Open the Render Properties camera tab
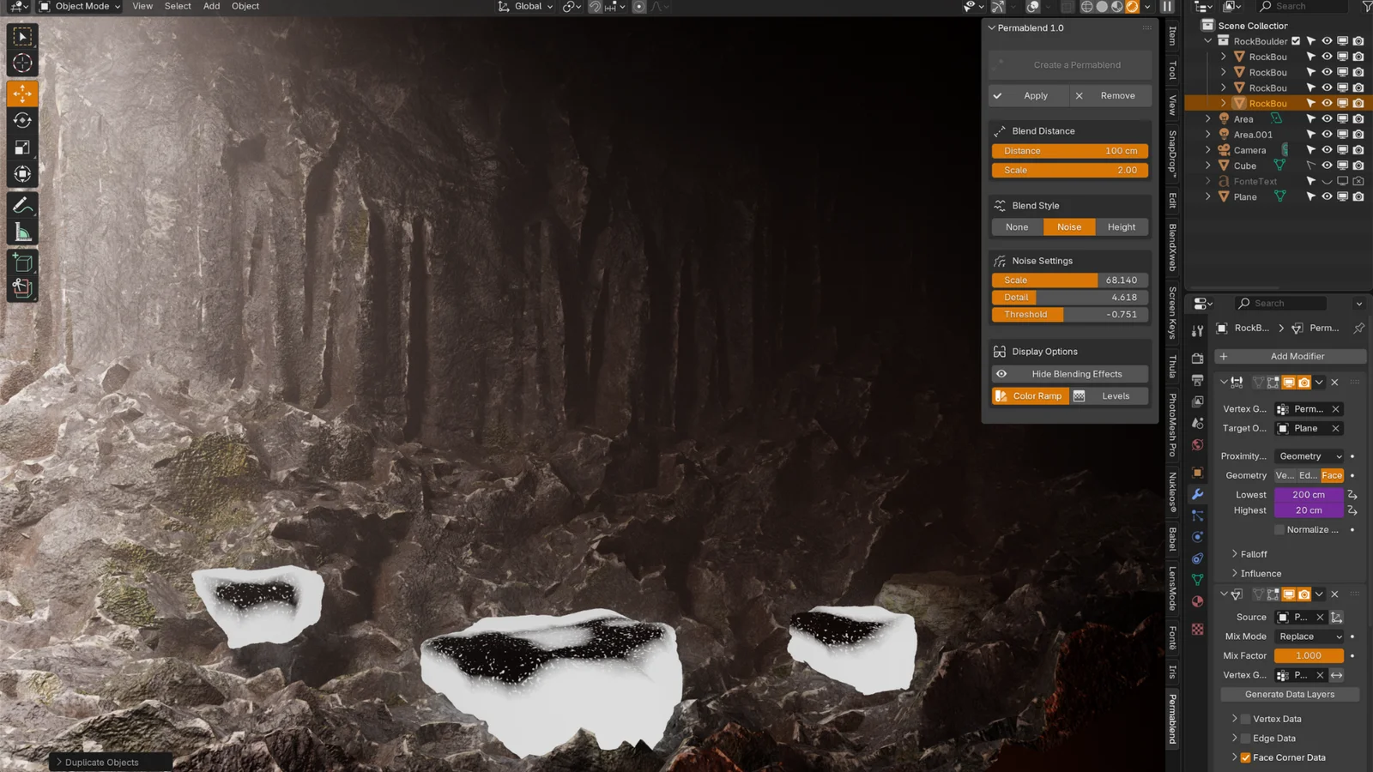This screenshot has width=1373, height=772. coord(1196,359)
